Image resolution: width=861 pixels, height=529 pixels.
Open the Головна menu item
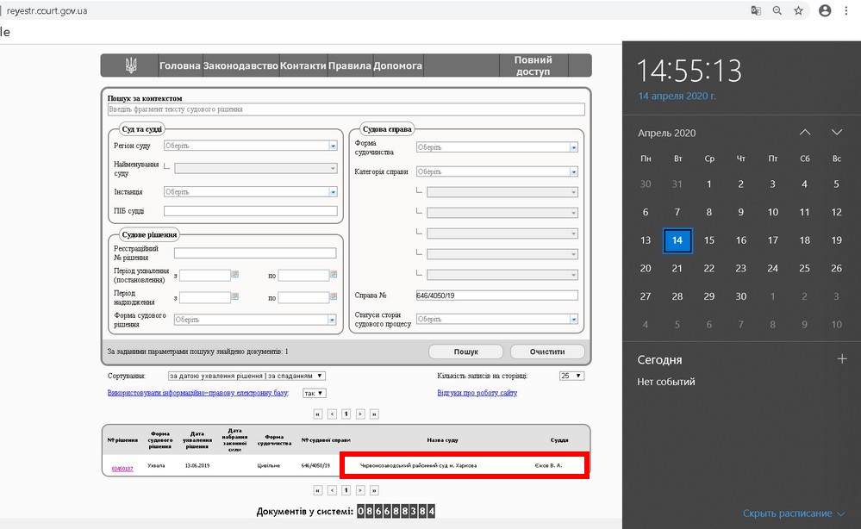pos(179,65)
